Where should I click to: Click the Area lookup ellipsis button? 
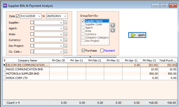click(66, 34)
